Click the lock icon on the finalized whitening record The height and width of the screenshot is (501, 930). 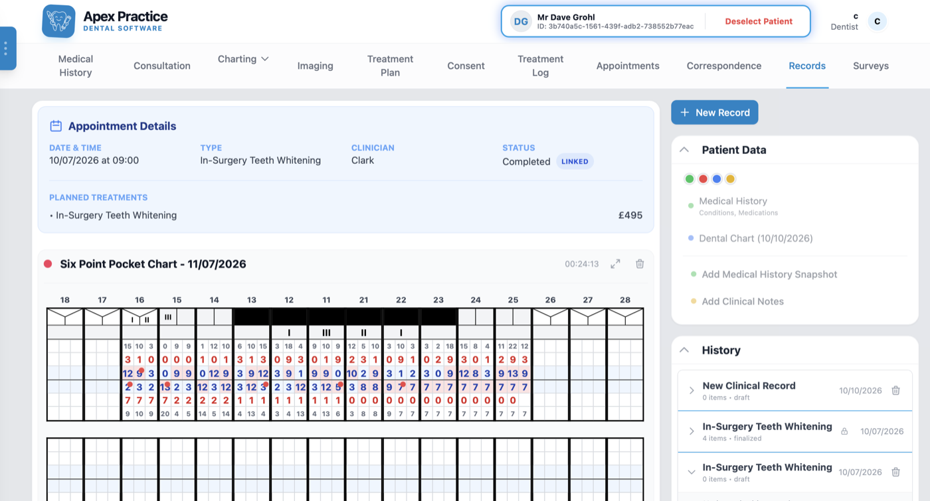[844, 431]
